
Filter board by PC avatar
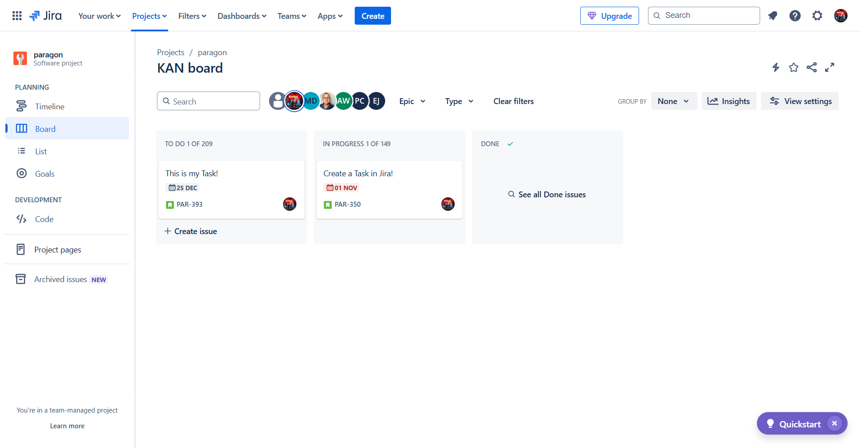[360, 101]
